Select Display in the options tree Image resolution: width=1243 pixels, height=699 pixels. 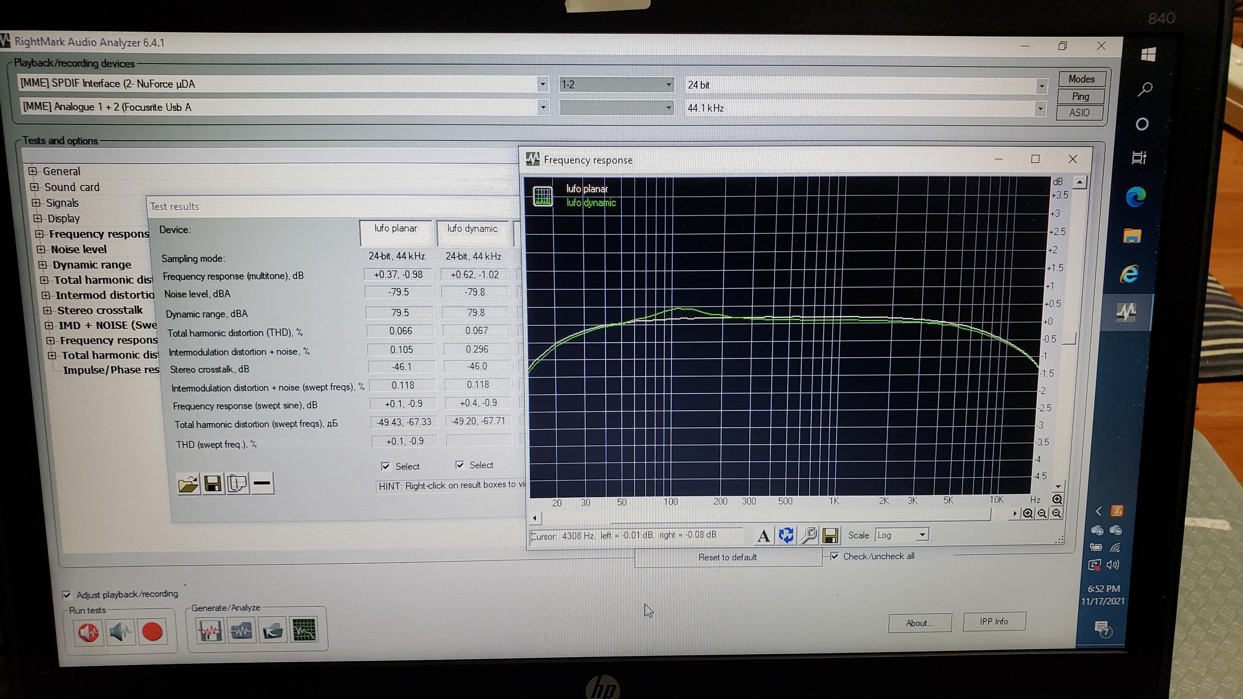(x=64, y=219)
